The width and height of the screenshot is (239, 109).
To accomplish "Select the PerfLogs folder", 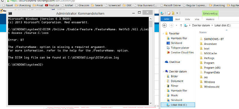I will 207,58.
